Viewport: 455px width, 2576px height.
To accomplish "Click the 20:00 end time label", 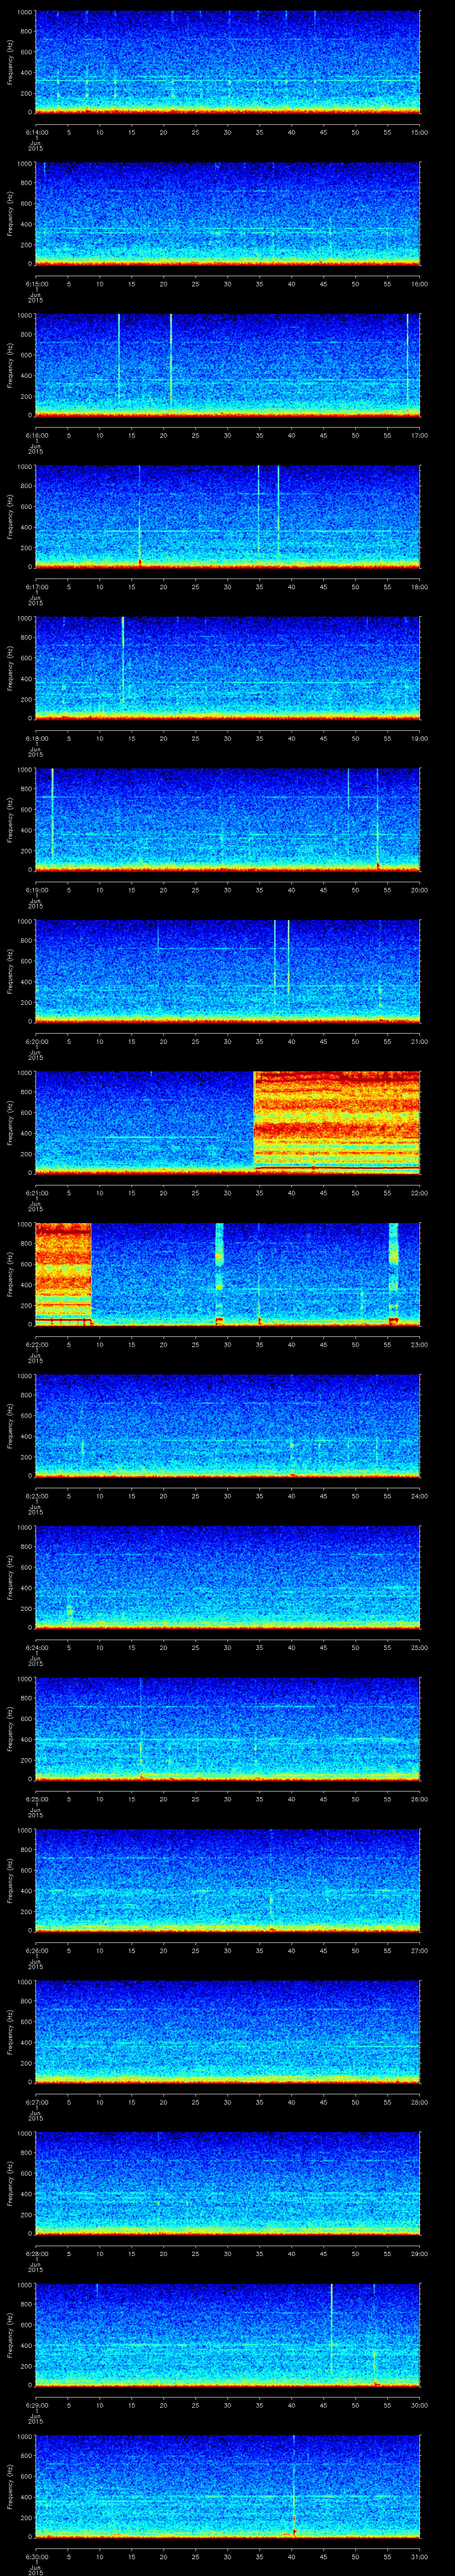I will (x=420, y=890).
